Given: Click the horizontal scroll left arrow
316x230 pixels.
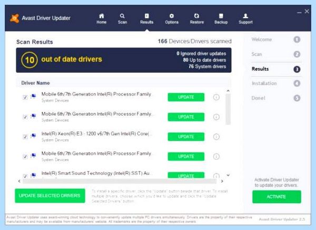Looking at the screenshot, I should click(x=19, y=181).
